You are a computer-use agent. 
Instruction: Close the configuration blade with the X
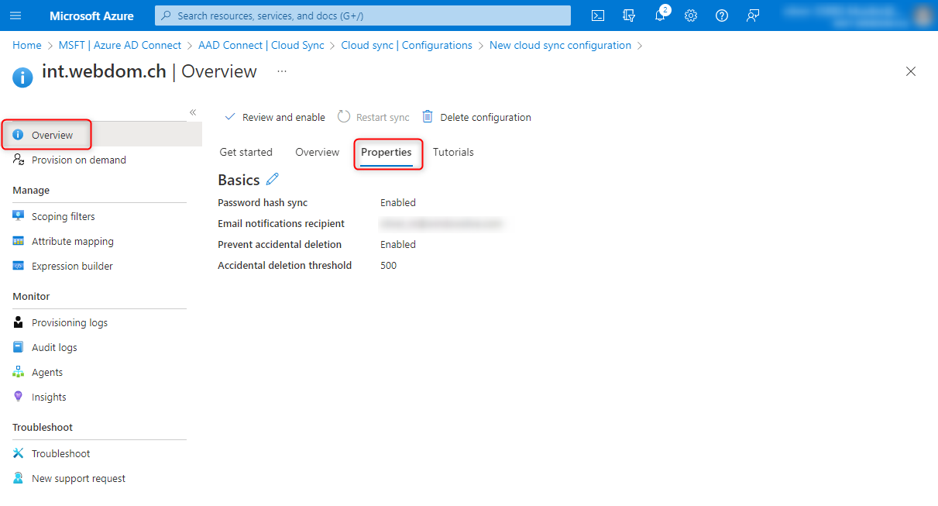click(x=911, y=71)
